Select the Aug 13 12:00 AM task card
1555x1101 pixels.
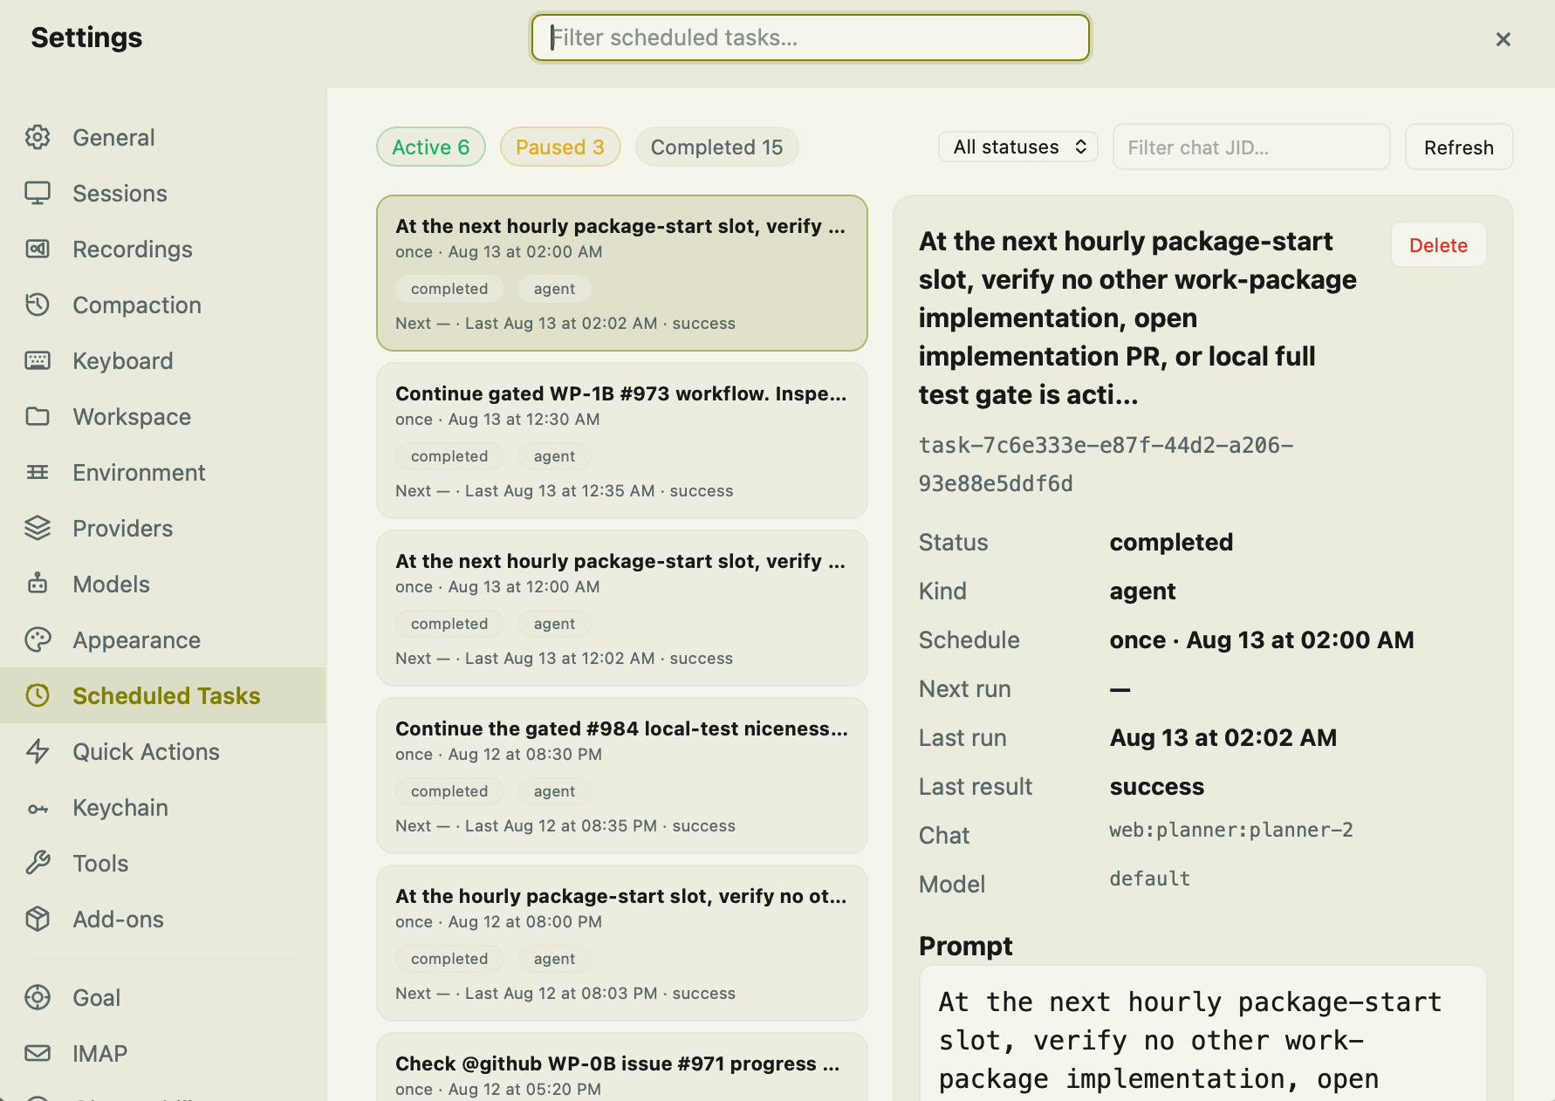pyautogui.click(x=622, y=608)
